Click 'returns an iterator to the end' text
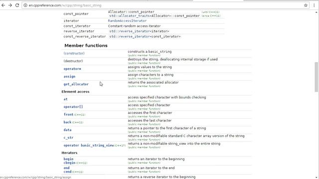 [x=151, y=168]
